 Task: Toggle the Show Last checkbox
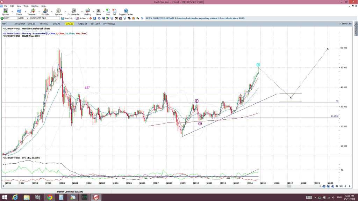coord(341,24)
